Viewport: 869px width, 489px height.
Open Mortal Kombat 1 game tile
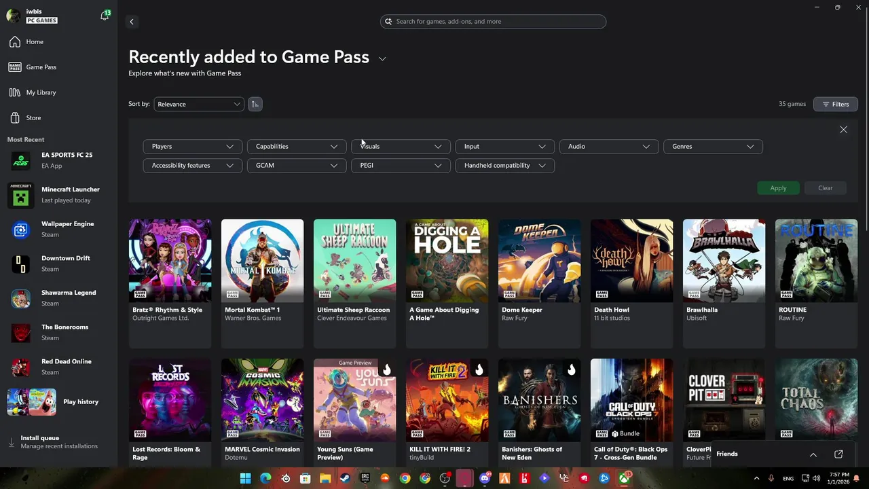click(x=262, y=283)
